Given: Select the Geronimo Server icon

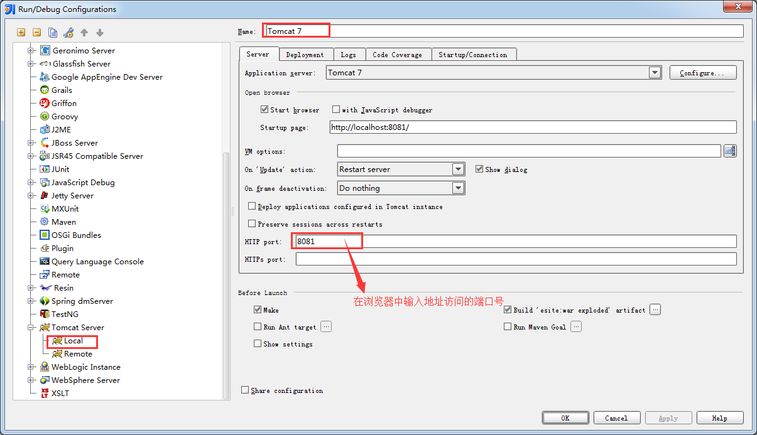Looking at the screenshot, I should coord(45,50).
